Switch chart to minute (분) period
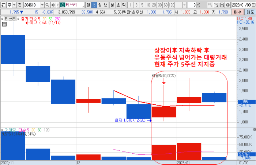Image resolution: width=256 pixels, height=165 pixels. [x=112, y=5]
